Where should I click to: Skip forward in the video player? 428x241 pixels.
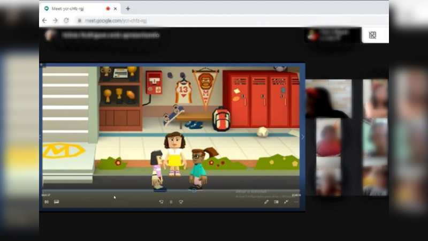[181, 202]
